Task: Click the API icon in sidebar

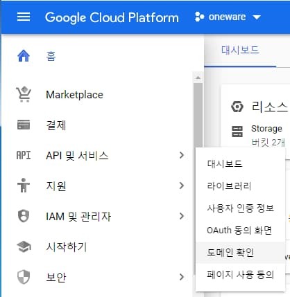Action: 24,155
